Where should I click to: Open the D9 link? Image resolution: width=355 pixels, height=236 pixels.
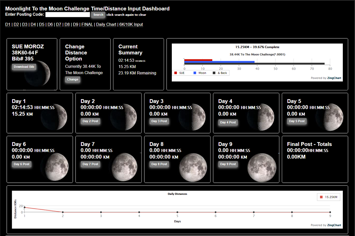pyautogui.click(x=76, y=24)
